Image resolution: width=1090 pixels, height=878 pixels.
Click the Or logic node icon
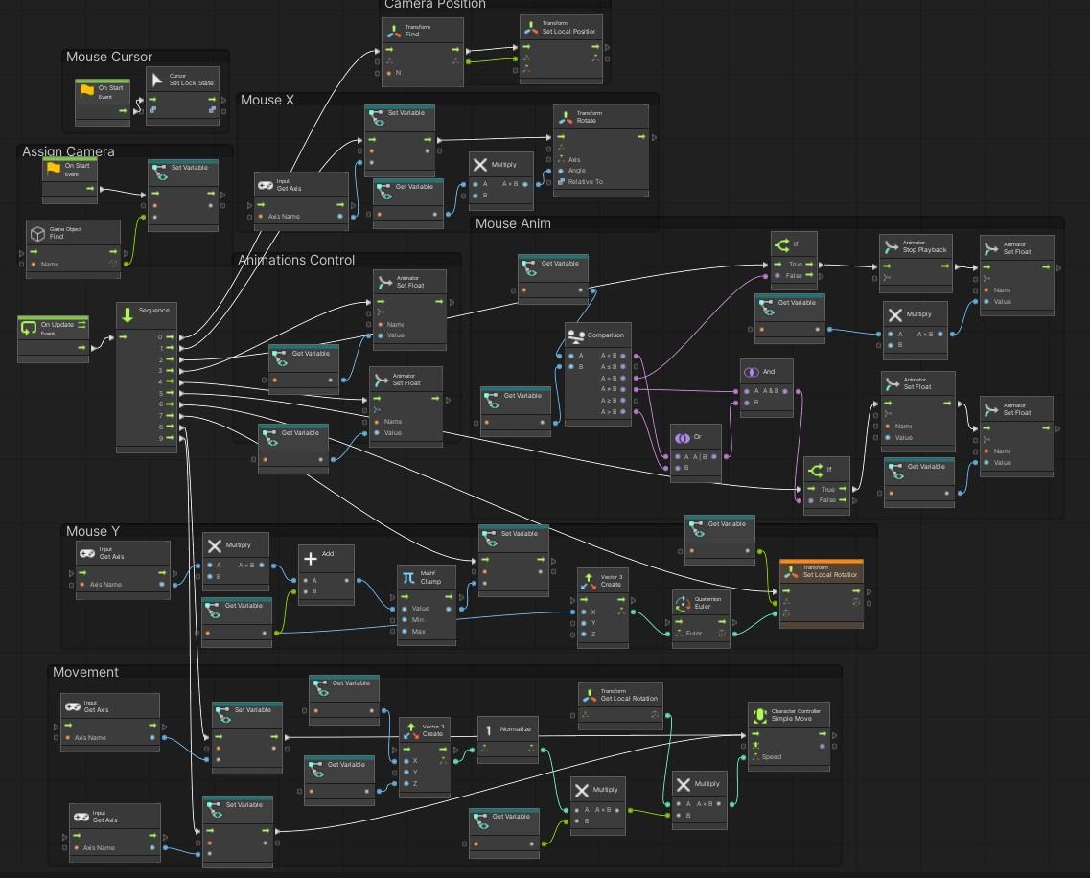point(683,437)
